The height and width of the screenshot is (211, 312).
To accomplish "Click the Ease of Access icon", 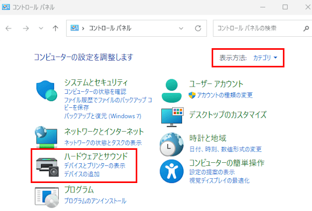I will pos(173,171).
